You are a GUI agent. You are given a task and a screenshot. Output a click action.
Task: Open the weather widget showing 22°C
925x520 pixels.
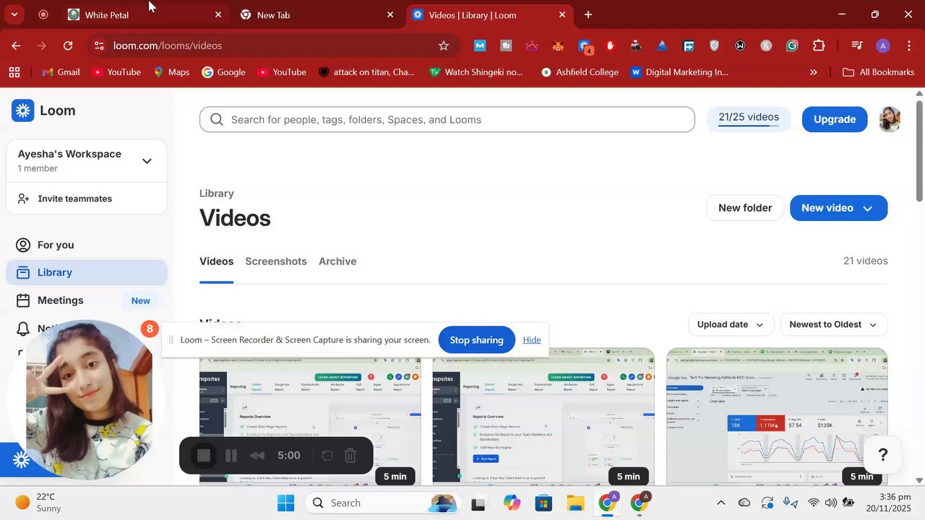[40, 503]
